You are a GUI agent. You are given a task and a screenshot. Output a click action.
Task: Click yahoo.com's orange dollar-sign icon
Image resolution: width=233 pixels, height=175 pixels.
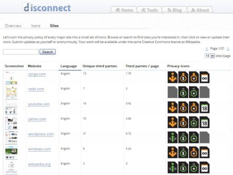[183, 122]
